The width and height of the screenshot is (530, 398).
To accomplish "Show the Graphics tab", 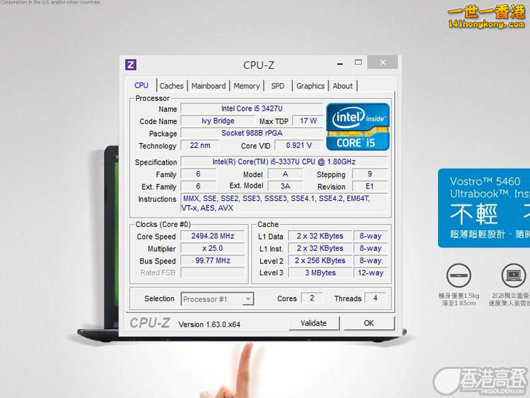I will [x=310, y=86].
